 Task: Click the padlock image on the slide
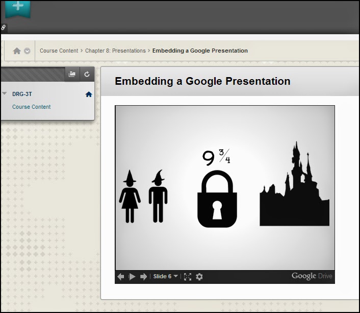(217, 199)
